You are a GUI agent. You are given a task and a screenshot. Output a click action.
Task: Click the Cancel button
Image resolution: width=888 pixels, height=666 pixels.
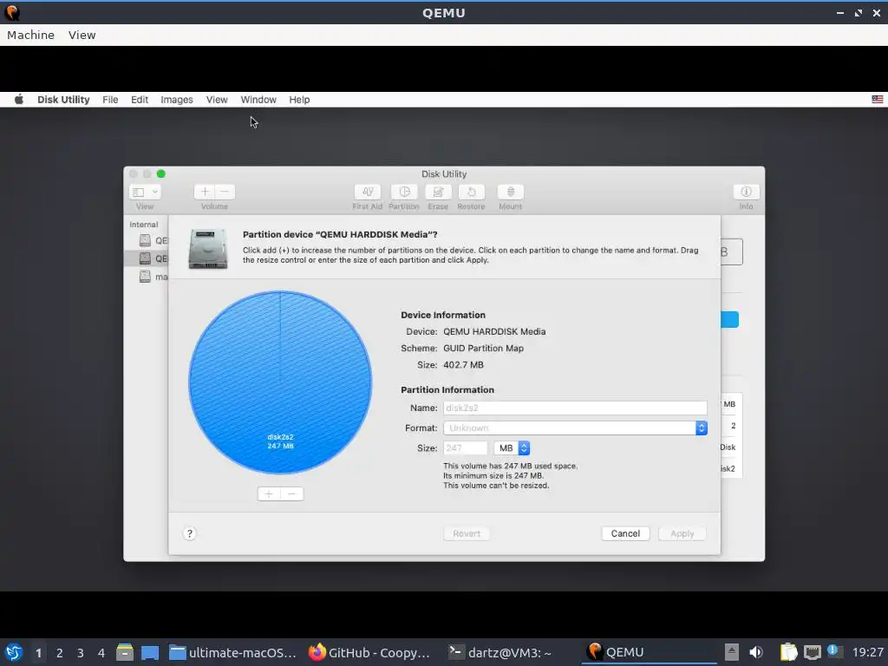click(625, 533)
